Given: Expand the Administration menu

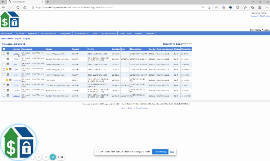Looking at the screenshot, I should tap(81, 33).
